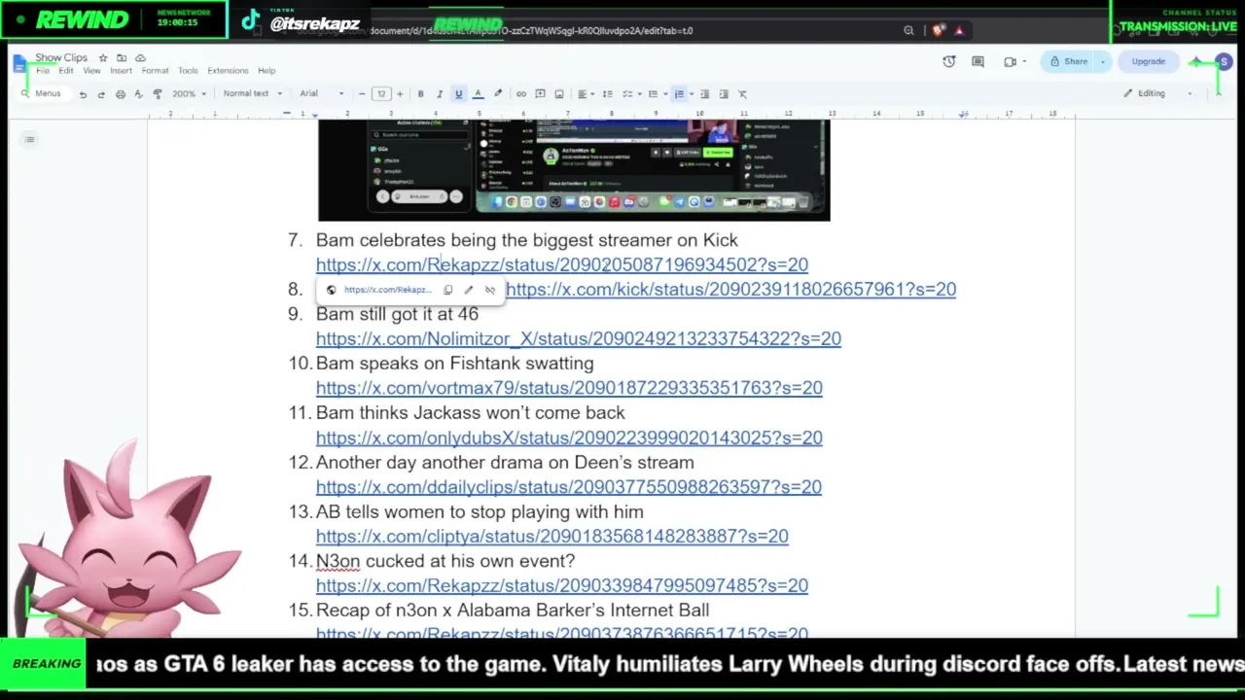Increase the paragraph indent
Viewport: 1245px width, 700px height.
723,94
